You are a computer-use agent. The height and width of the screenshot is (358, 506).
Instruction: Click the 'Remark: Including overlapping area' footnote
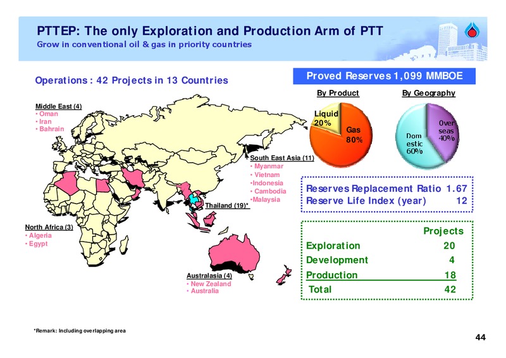pos(80,331)
